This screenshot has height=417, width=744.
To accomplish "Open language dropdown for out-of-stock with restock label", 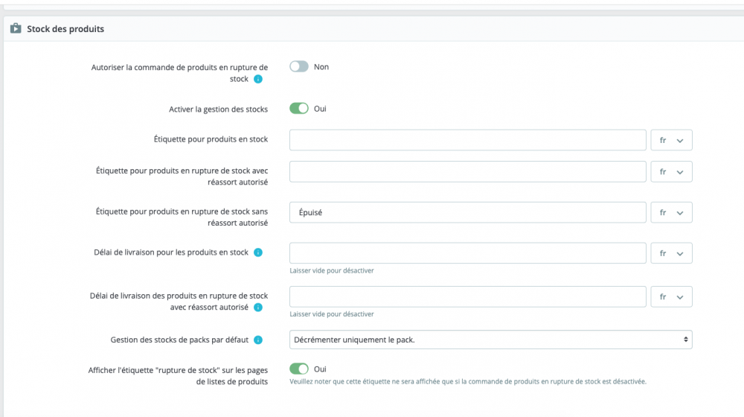I will (x=671, y=171).
